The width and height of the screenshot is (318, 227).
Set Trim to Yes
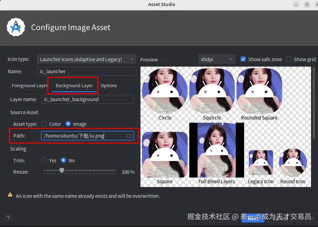[x=44, y=160]
